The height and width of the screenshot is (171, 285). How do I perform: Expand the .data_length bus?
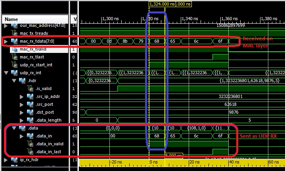tap(22, 120)
